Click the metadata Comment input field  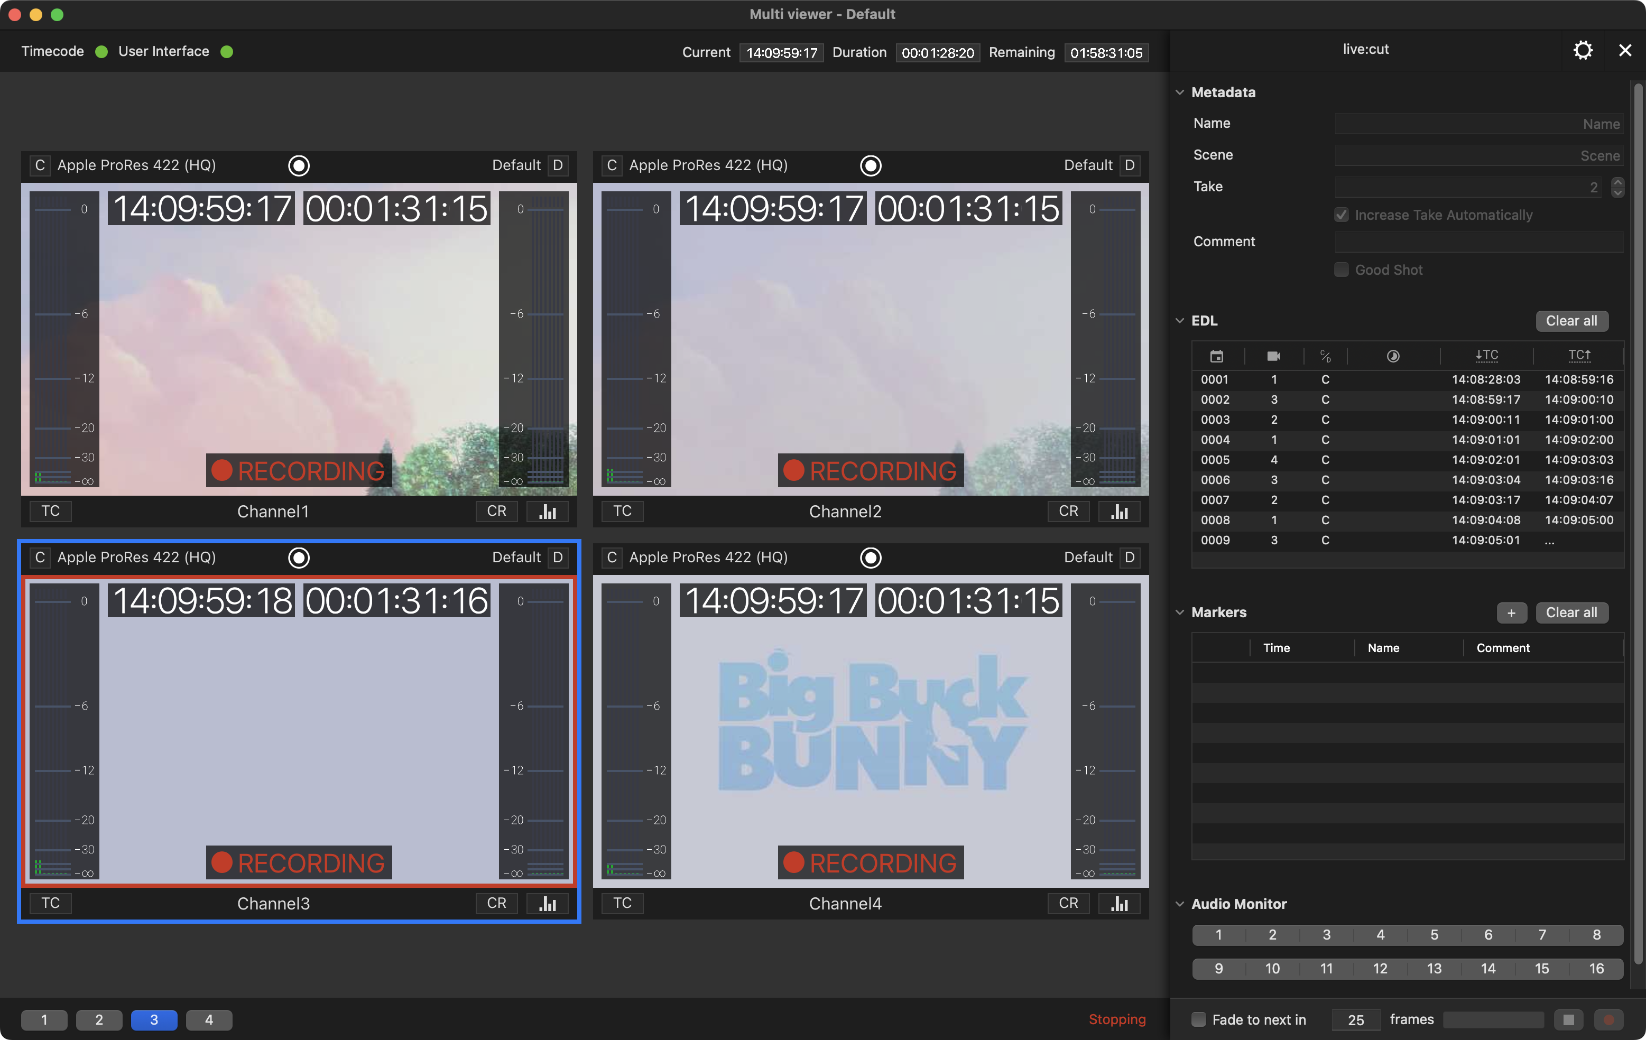pyautogui.click(x=1479, y=241)
